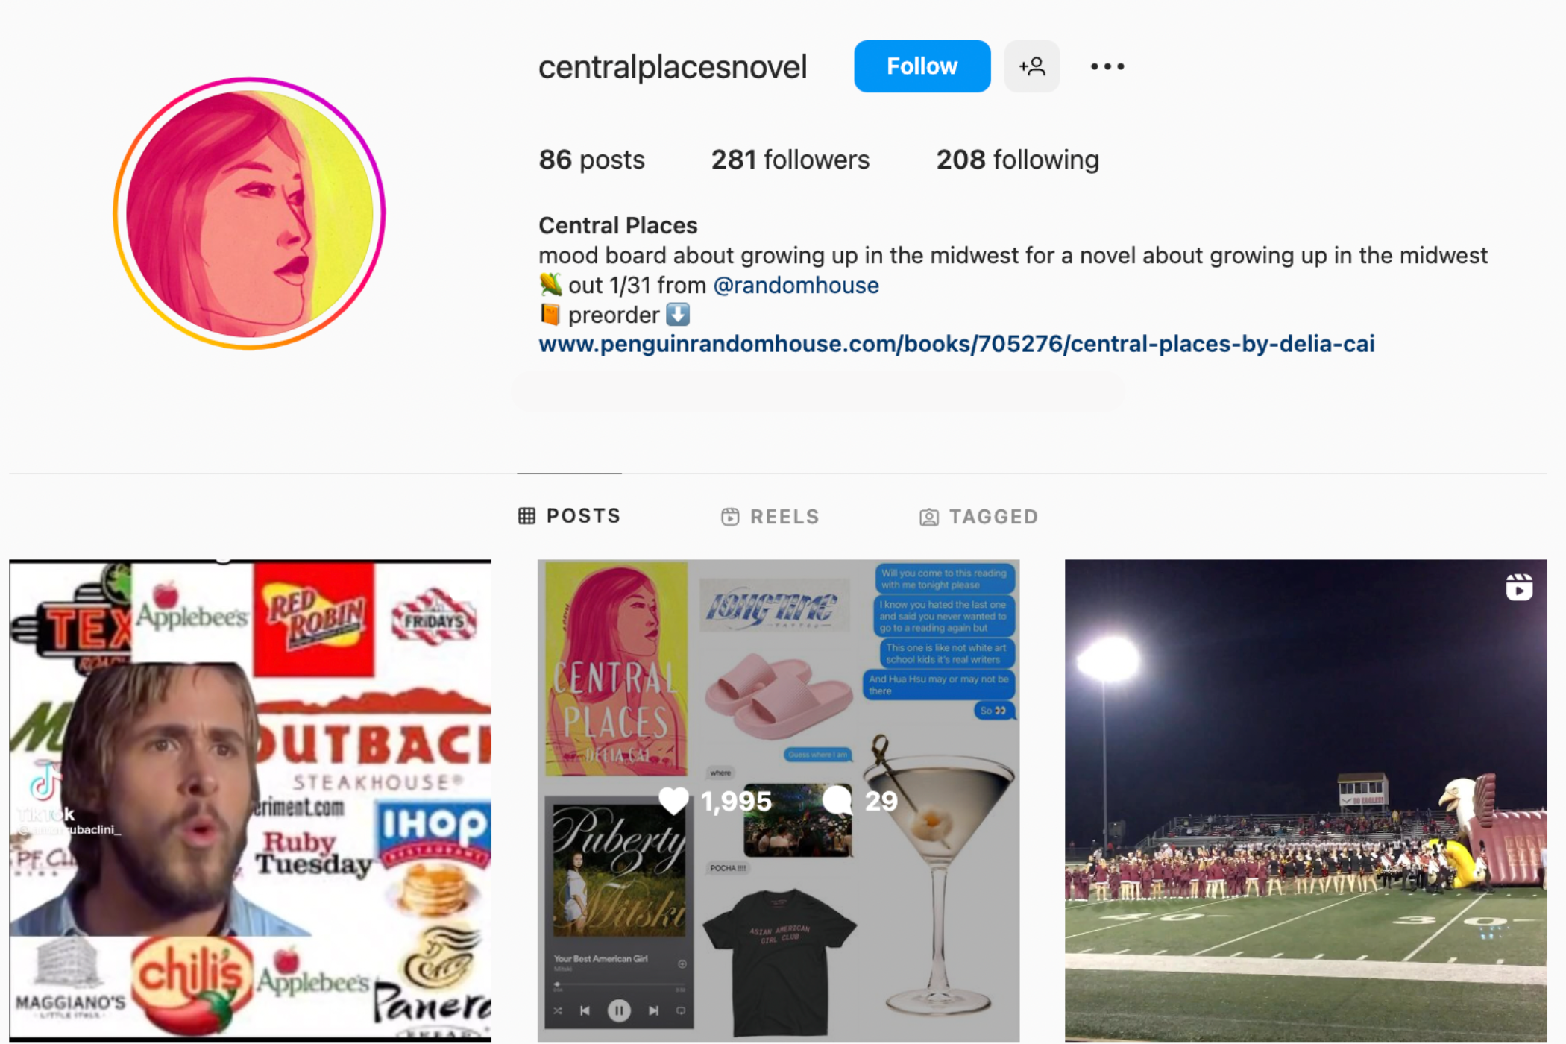Open similar accounts suggestions icon
This screenshot has height=1044, width=1566.
pyautogui.click(x=1031, y=66)
